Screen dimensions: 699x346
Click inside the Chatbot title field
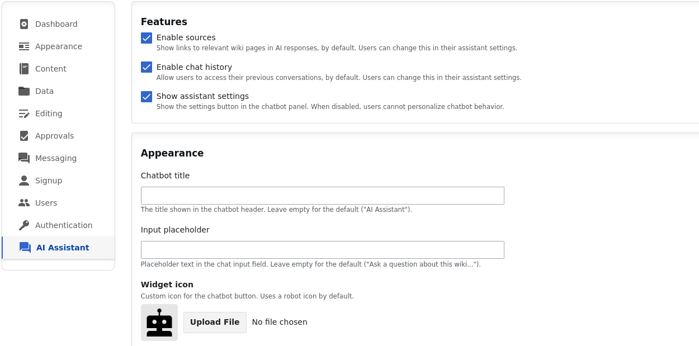322,195
